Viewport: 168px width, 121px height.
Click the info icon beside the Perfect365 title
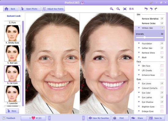coord(82,2)
